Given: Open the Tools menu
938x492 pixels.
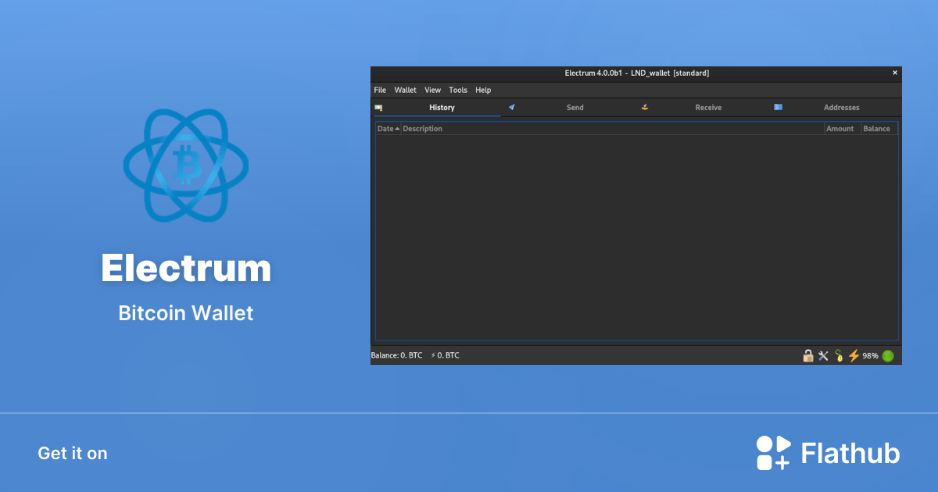Looking at the screenshot, I should pyautogui.click(x=458, y=90).
